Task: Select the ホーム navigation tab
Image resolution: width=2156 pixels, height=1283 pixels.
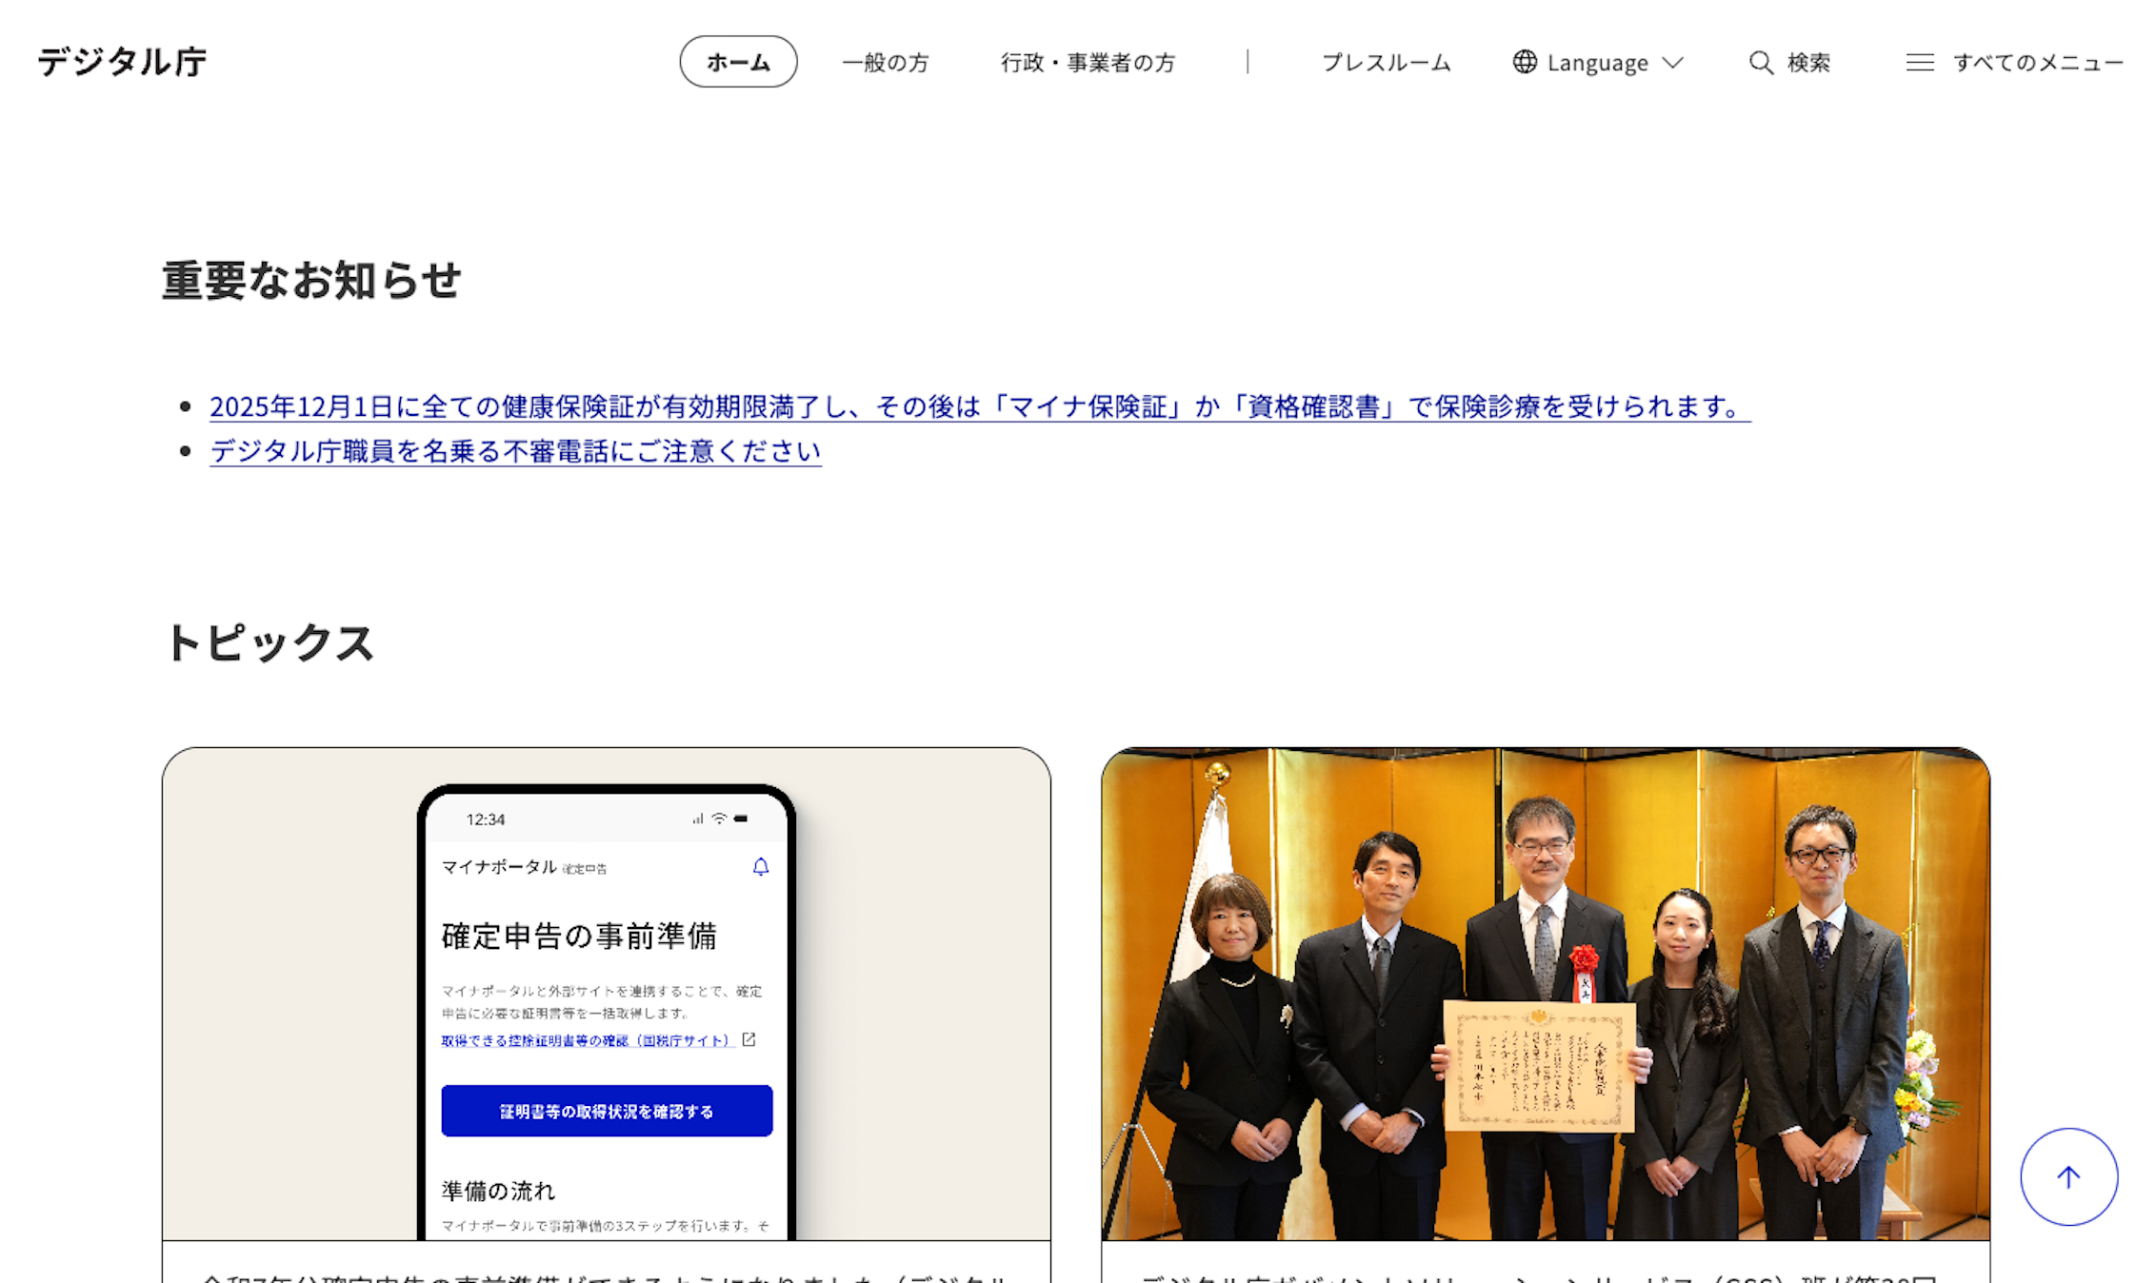Action: pyautogui.click(x=738, y=62)
